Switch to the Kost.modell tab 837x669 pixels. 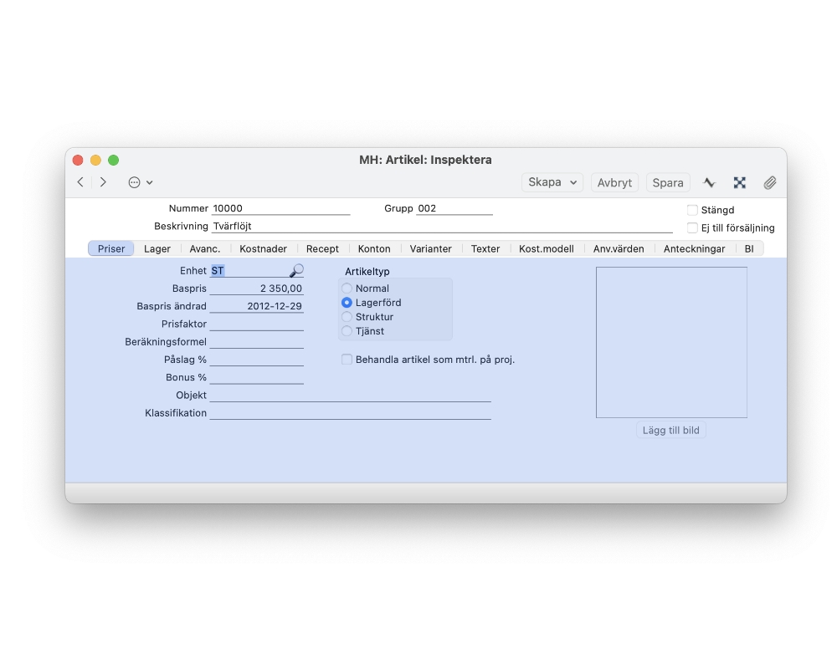(547, 248)
